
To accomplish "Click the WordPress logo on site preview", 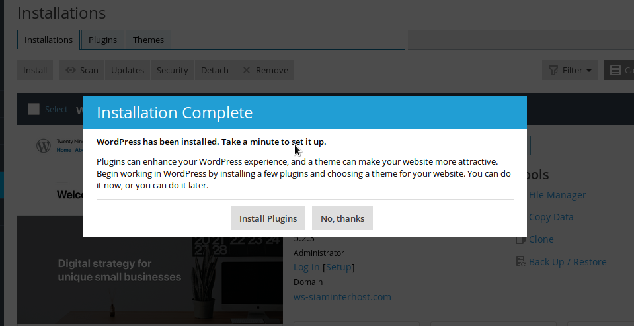I will [x=44, y=145].
